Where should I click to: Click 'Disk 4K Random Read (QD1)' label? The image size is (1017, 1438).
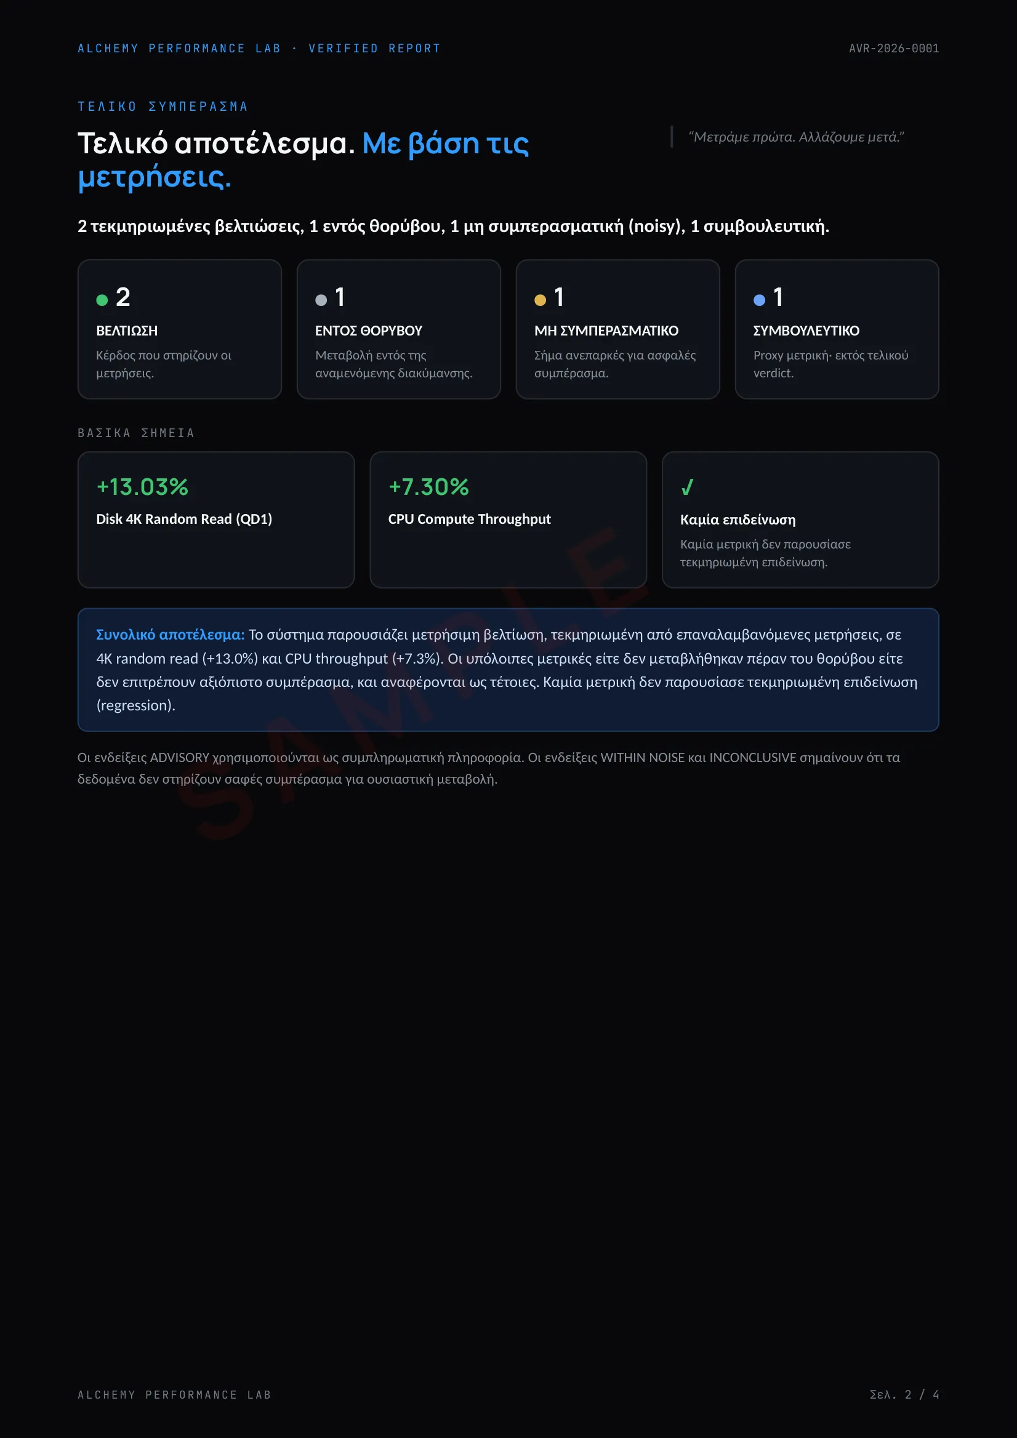coord(184,519)
